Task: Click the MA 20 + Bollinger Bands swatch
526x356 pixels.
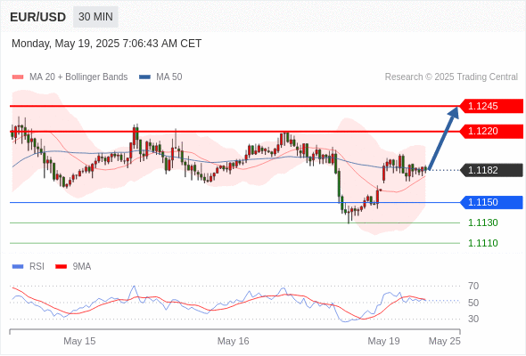Action: (x=18, y=77)
